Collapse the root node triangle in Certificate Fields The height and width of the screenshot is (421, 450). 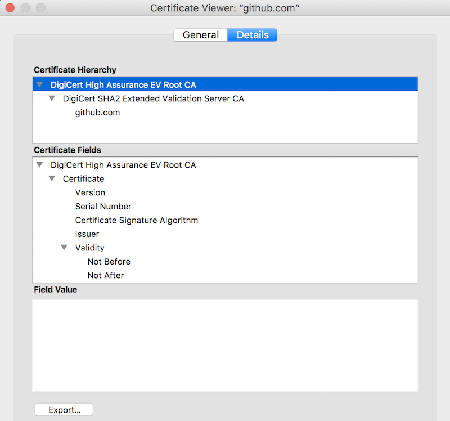[x=39, y=165]
